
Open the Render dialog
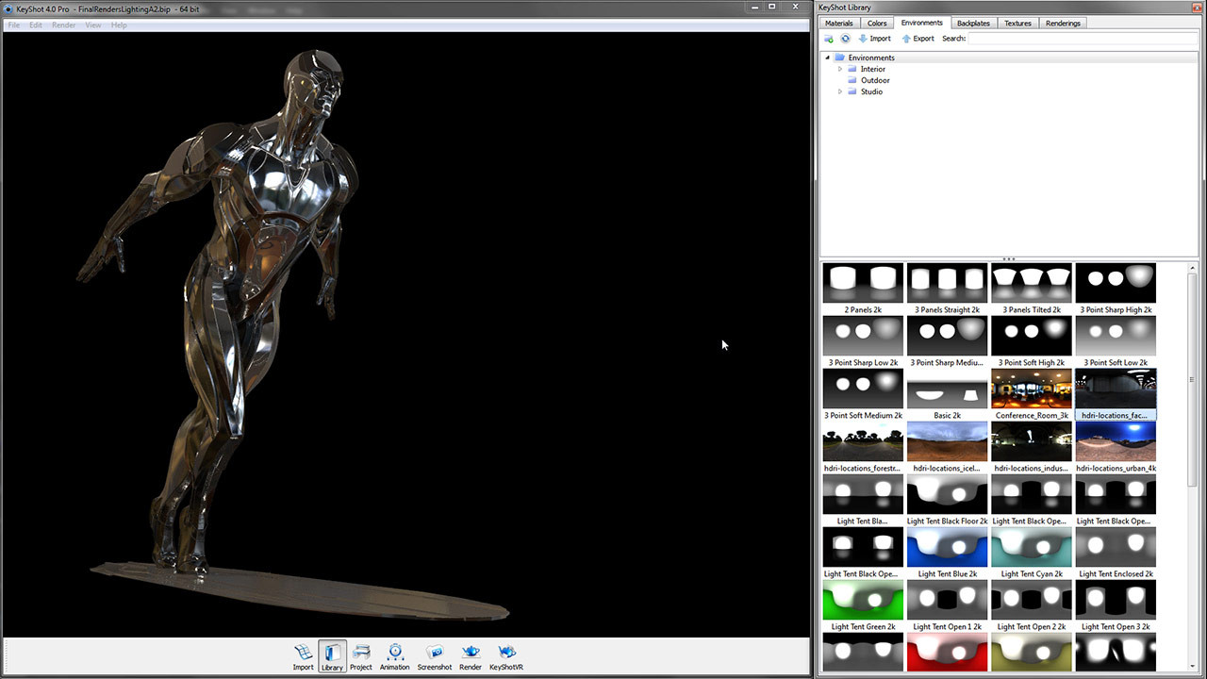click(470, 655)
